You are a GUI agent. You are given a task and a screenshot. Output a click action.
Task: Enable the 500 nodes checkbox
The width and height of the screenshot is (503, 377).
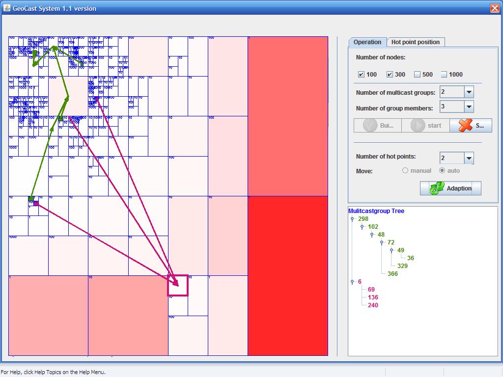417,75
